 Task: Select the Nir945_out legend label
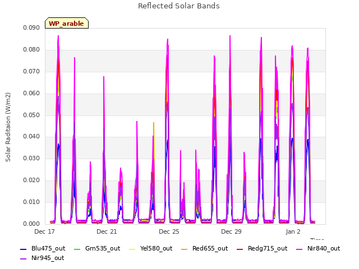48,258
